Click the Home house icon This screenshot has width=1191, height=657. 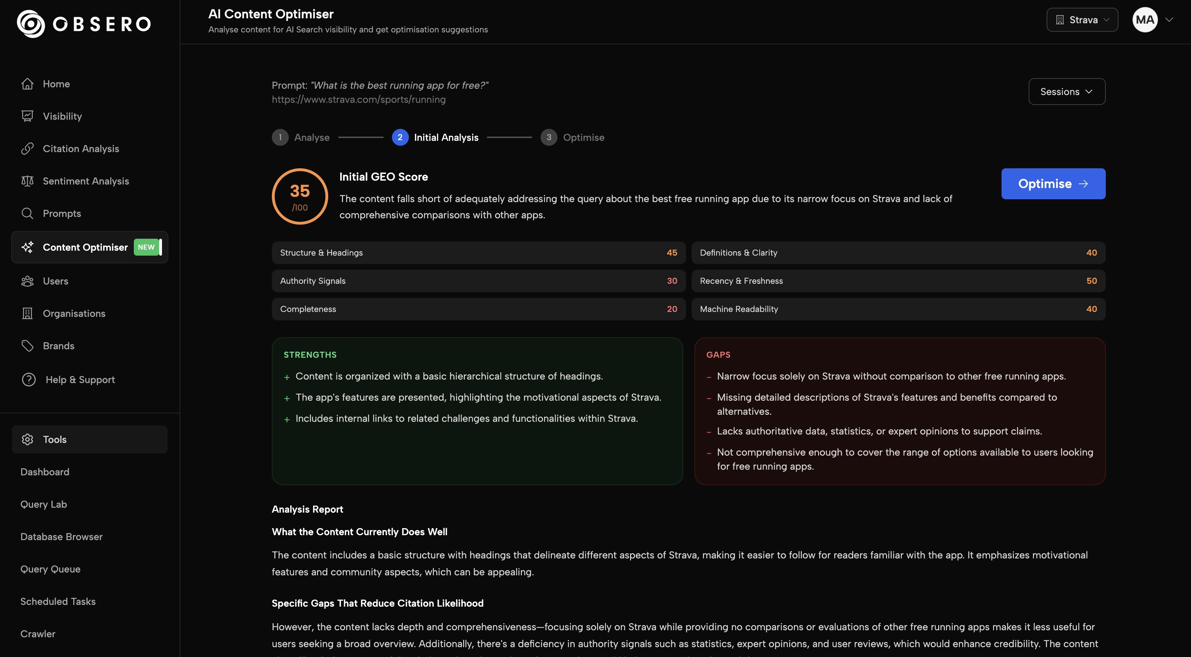point(27,84)
